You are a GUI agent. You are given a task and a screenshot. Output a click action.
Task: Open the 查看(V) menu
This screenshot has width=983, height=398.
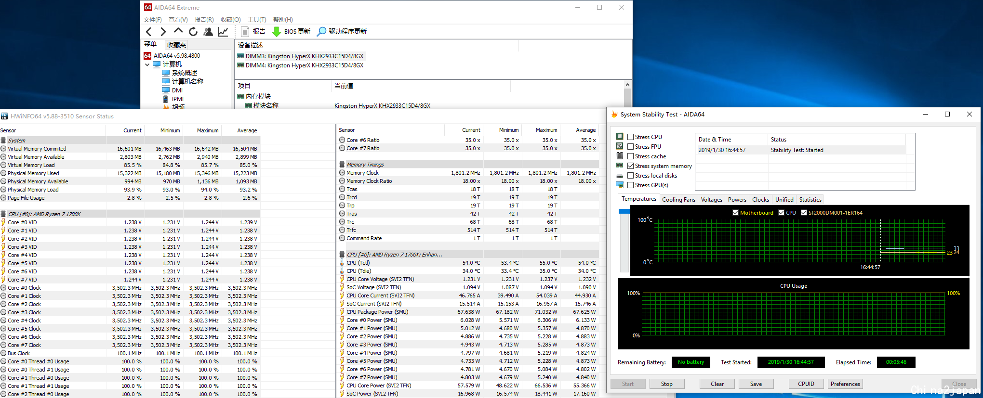coord(178,20)
